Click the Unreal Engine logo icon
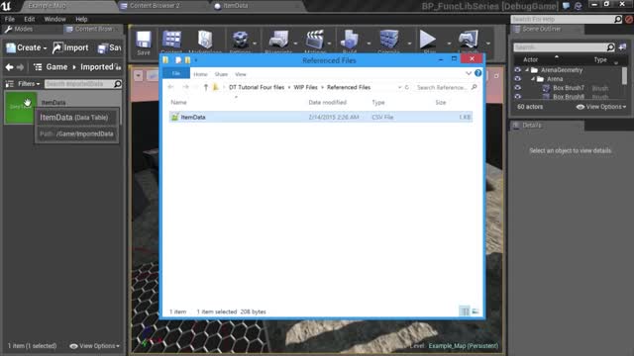The height and width of the screenshot is (356, 634). coord(6,6)
